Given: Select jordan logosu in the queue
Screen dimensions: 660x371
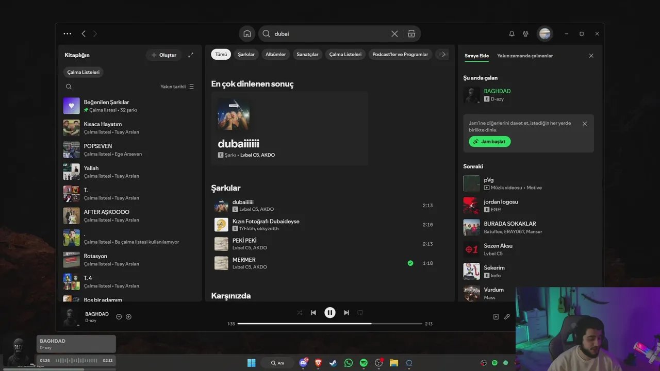Looking at the screenshot, I should [529, 205].
